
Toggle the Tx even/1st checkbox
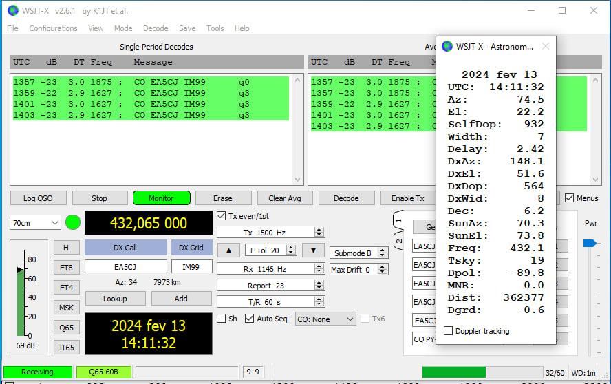point(221,216)
